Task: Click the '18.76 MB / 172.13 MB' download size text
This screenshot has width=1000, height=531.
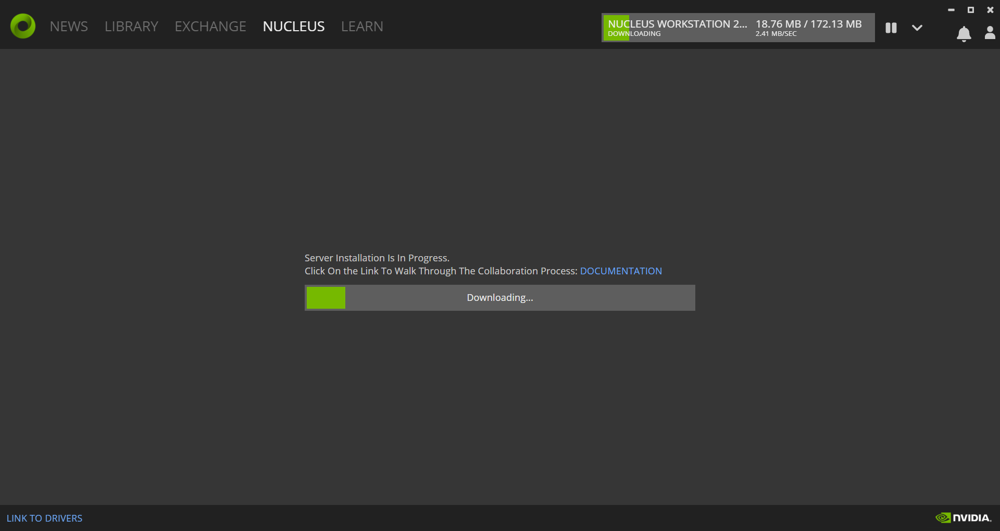Action: pos(808,24)
